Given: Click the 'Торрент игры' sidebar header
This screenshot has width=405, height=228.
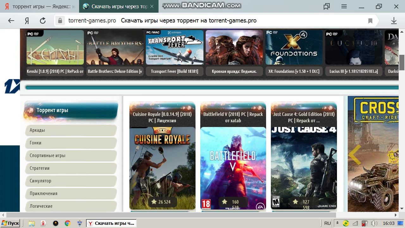Looking at the screenshot, I should pos(71,110).
